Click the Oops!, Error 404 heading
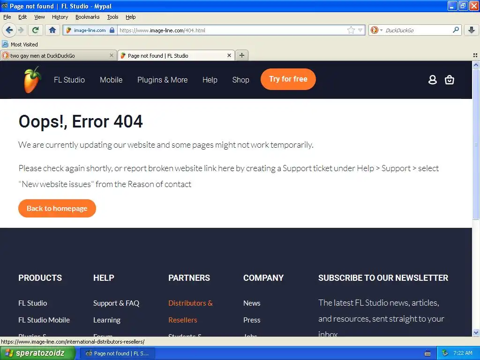 click(81, 121)
